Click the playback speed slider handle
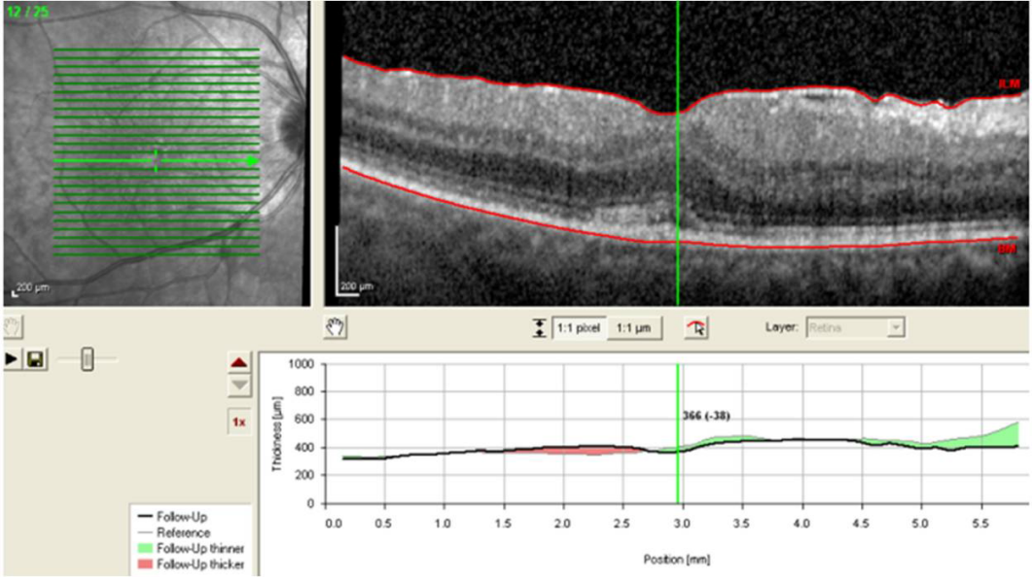 (87, 359)
